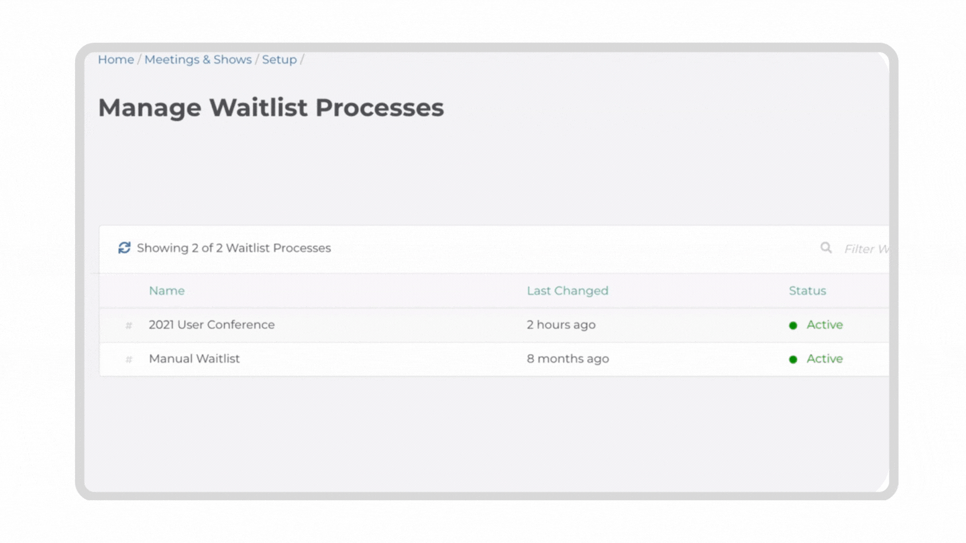Viewport: 966px width, 543px height.
Task: Click the Showing 2 of 2 Waitlist Processes text
Action: coord(234,248)
